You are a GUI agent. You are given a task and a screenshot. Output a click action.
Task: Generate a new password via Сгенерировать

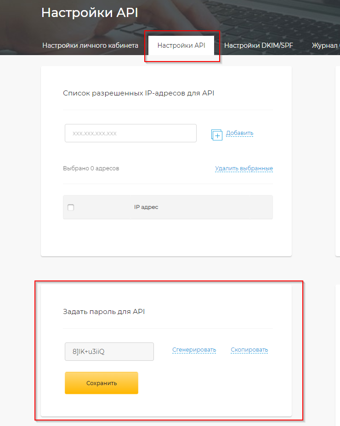coord(194,350)
